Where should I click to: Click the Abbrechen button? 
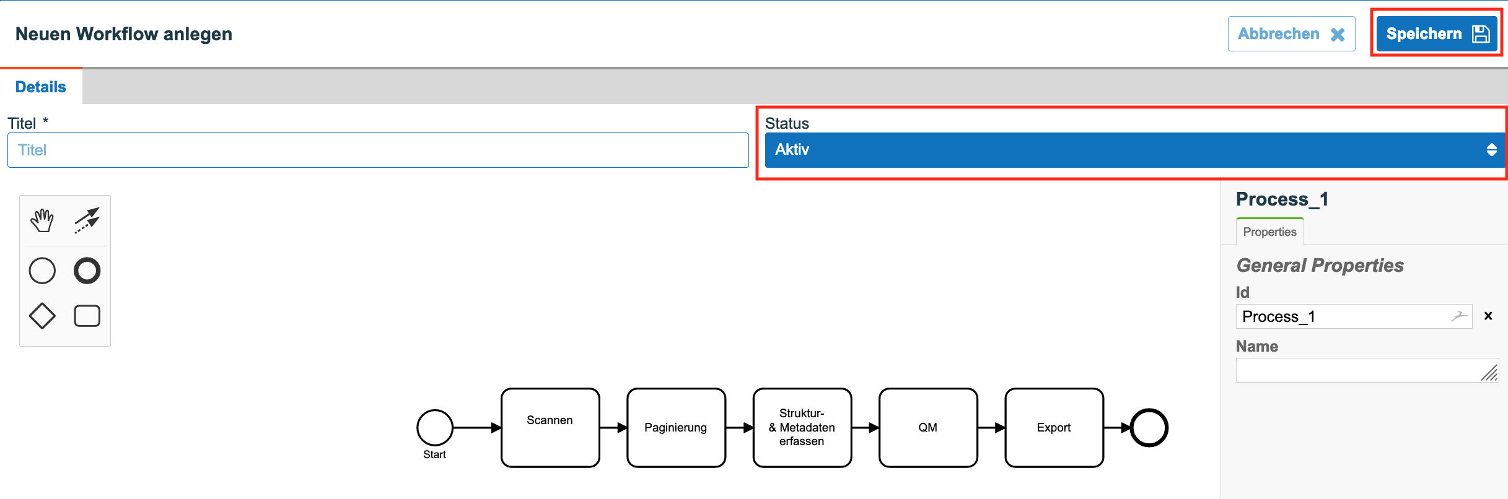click(1291, 33)
